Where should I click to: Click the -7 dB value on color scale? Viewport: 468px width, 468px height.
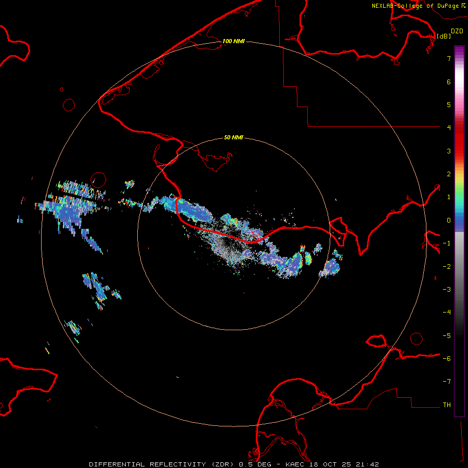point(447,382)
